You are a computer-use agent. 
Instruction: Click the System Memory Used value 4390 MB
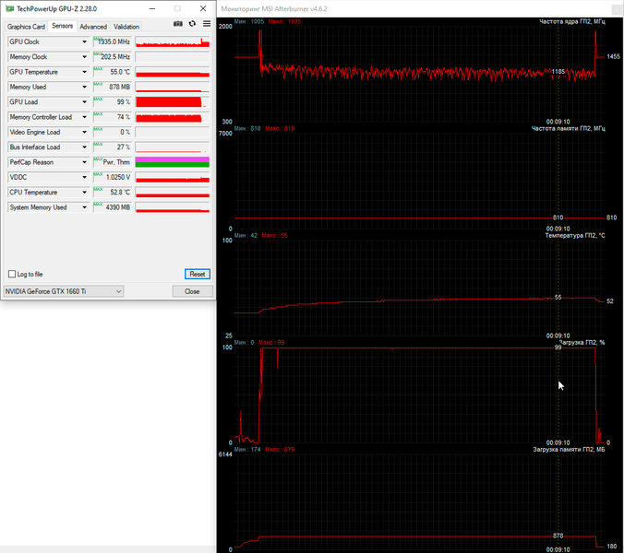pyautogui.click(x=113, y=207)
